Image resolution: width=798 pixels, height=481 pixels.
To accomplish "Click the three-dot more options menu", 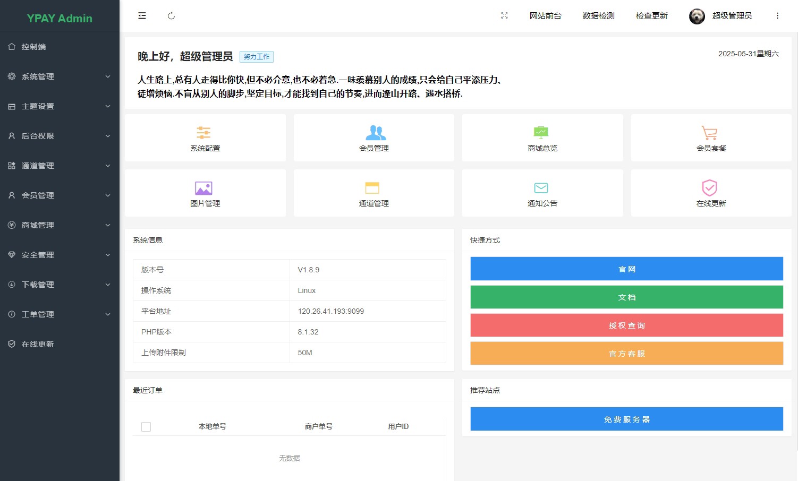I will (x=777, y=16).
